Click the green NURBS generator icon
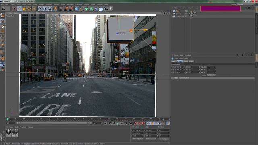Viewport: 258px width, 145px height. pyautogui.click(x=86, y=9)
